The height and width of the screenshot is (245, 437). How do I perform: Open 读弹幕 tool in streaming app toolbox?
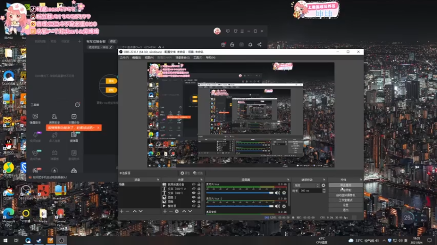pyautogui.click(x=74, y=137)
